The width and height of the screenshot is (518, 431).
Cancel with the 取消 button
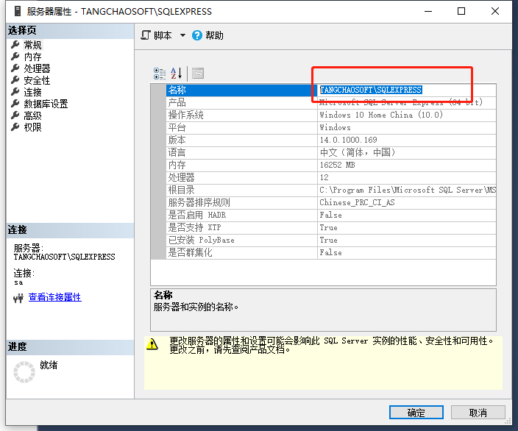point(478,413)
